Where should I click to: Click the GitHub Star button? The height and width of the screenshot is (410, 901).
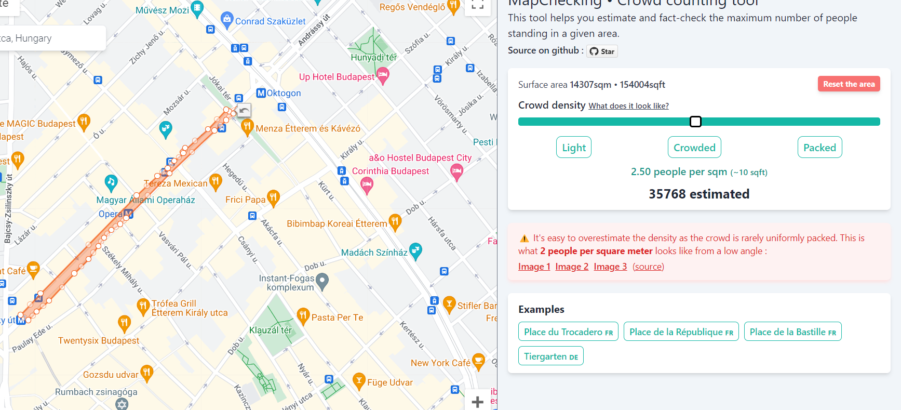602,51
